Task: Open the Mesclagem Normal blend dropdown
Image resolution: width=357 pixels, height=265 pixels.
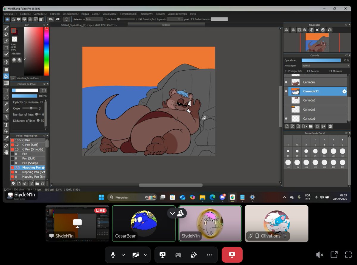Action: 326,66
